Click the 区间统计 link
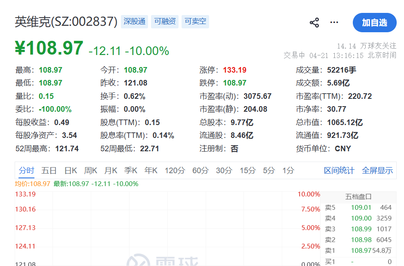 (339, 171)
